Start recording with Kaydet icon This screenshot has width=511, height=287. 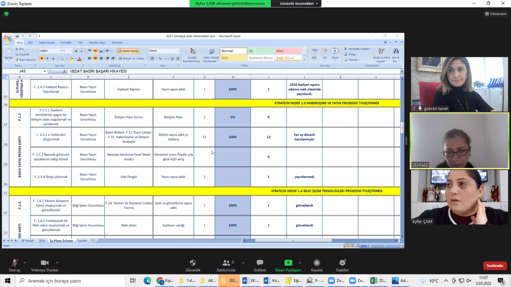point(317,263)
